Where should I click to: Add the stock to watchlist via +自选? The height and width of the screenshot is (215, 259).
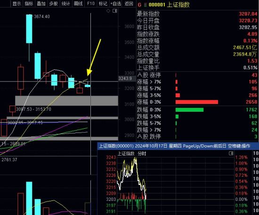point(116,3)
